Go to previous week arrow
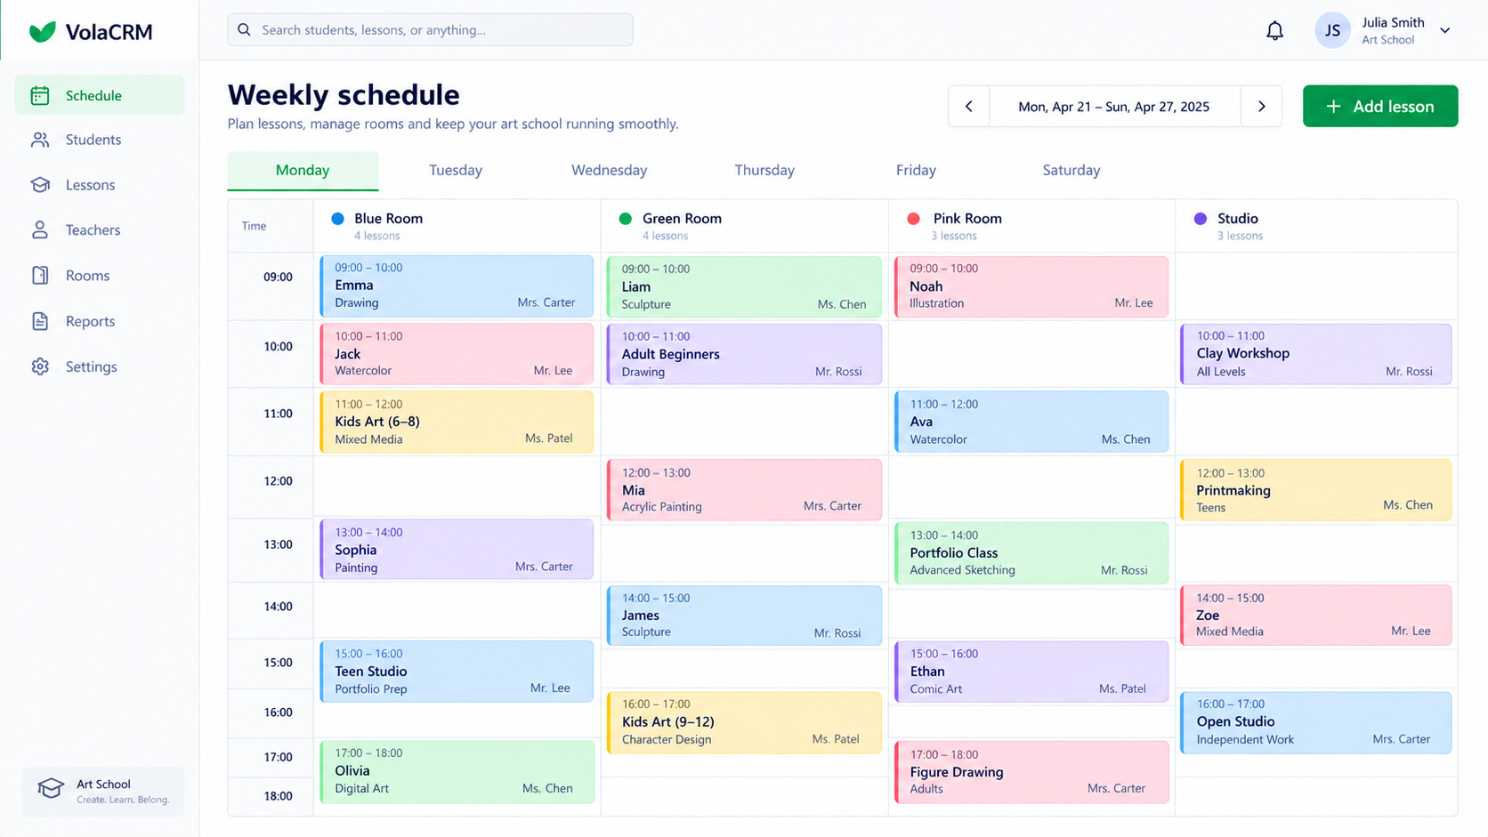The image size is (1488, 837). tap(968, 106)
